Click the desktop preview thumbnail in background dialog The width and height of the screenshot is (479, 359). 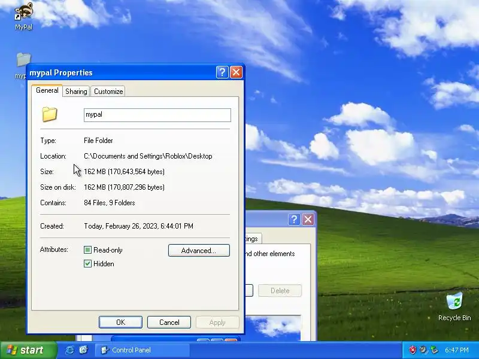tap(273, 328)
